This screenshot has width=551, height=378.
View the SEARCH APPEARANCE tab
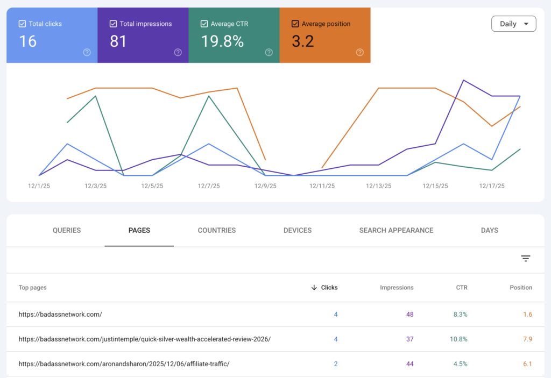click(x=396, y=230)
